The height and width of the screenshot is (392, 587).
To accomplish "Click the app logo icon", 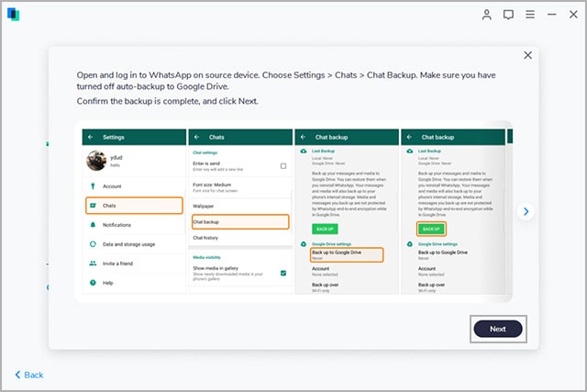I will click(14, 15).
